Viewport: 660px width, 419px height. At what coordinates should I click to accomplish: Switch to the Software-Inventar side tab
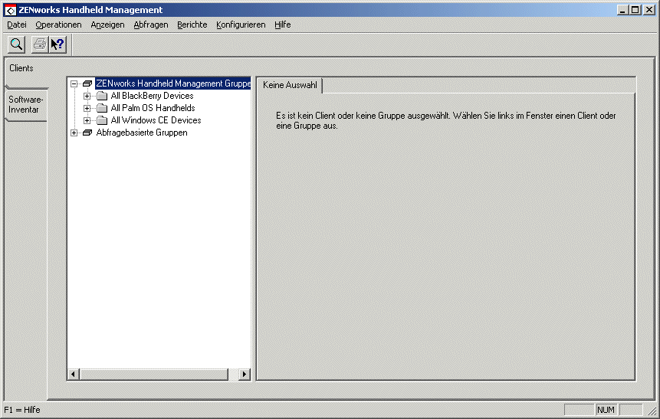click(x=25, y=104)
